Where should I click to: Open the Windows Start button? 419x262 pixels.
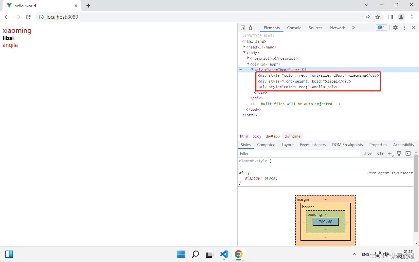pos(181,254)
